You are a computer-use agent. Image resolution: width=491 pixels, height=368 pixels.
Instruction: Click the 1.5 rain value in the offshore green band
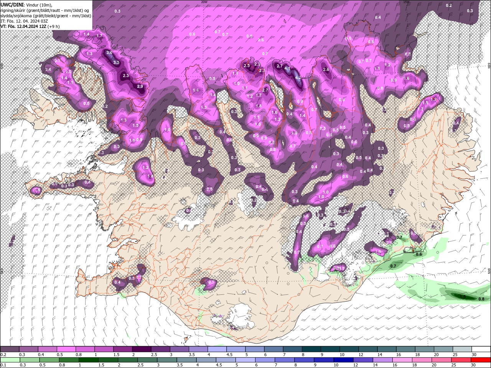coord(463,297)
